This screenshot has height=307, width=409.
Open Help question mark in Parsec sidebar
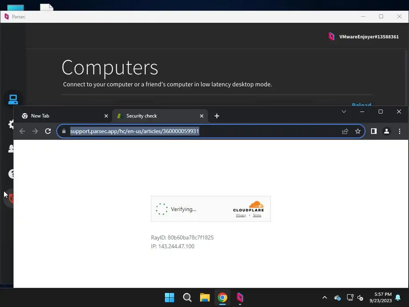pyautogui.click(x=11, y=173)
